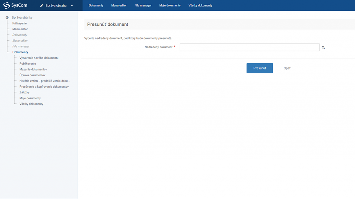Click the magnifier icon beside Nadradený dokument field
355x199 pixels.
pos(323,48)
